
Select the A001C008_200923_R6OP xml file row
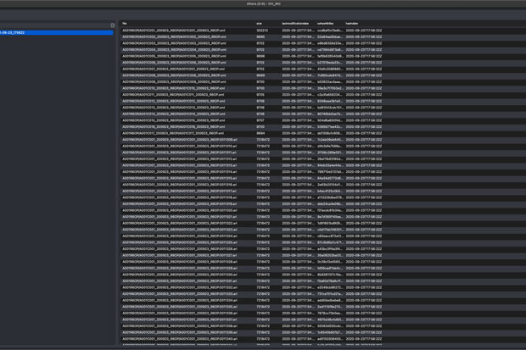tap(323, 75)
